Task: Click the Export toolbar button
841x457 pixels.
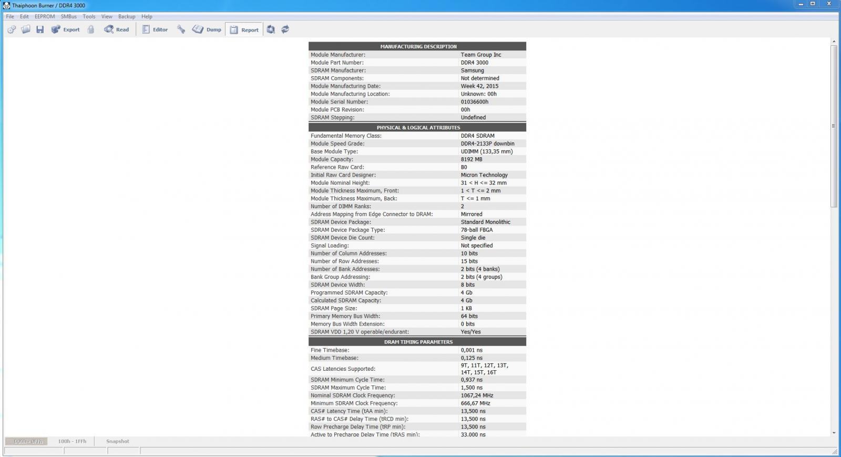Action: coord(65,29)
